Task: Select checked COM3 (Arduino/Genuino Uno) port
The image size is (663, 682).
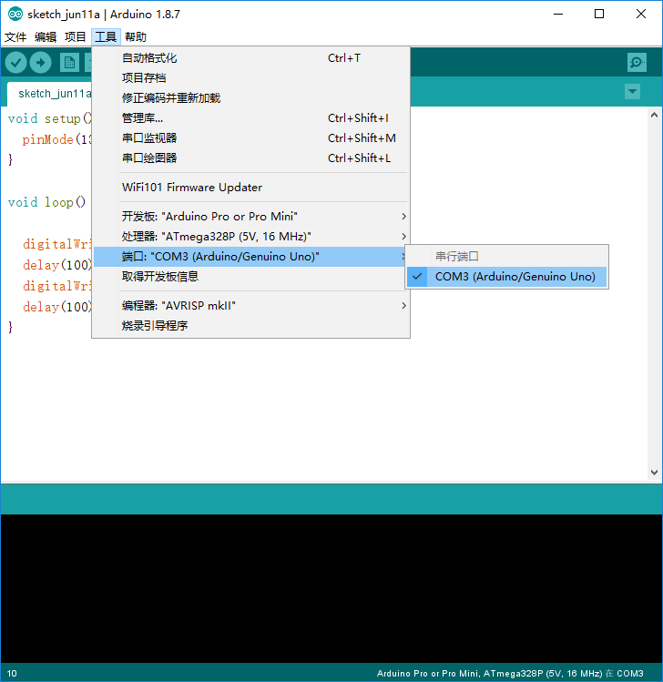Action: coord(507,277)
